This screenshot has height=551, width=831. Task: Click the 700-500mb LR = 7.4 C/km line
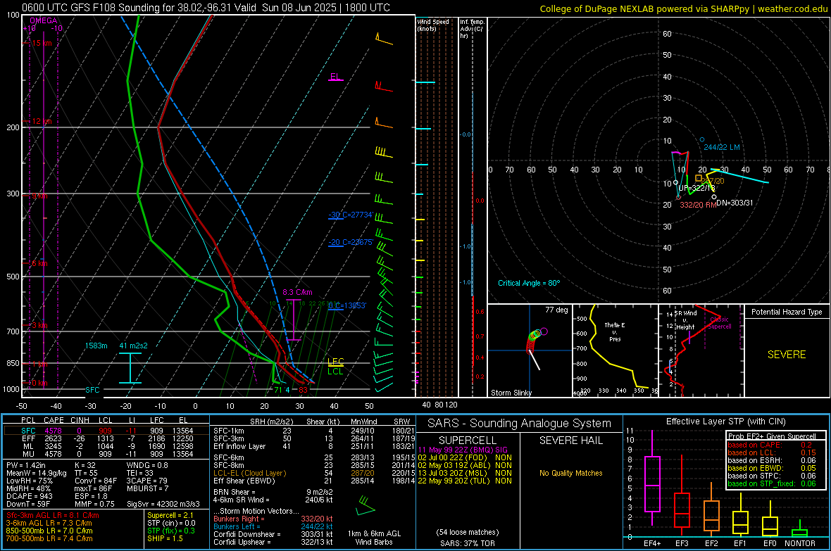coord(49,538)
